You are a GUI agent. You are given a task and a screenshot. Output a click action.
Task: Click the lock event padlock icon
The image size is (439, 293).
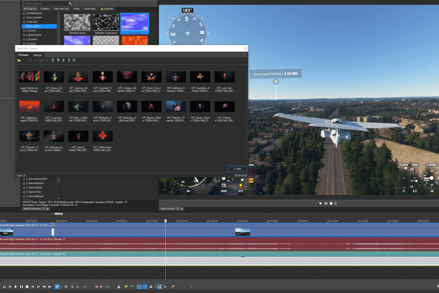coord(119,286)
